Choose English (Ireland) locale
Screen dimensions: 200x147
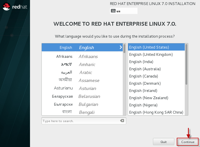(156, 91)
